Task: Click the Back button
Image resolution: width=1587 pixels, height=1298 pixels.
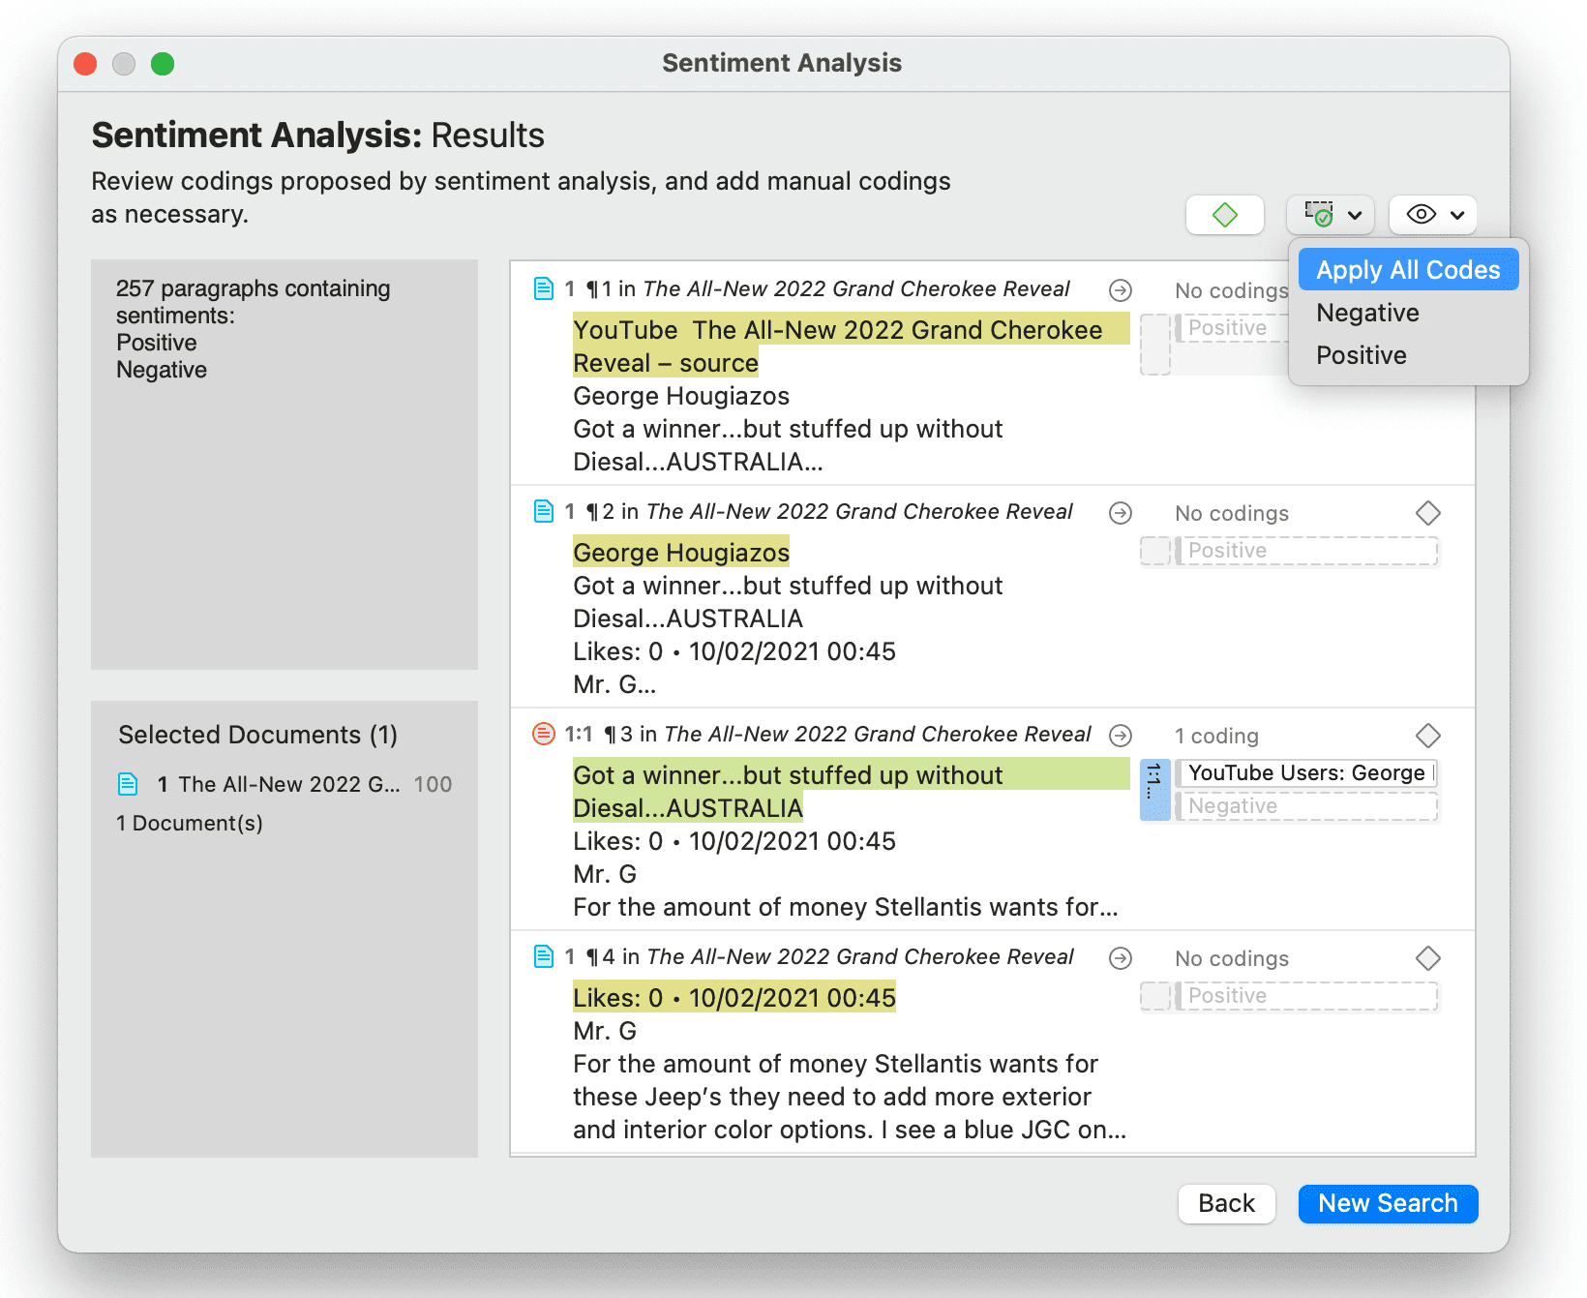Action: 1226,1203
